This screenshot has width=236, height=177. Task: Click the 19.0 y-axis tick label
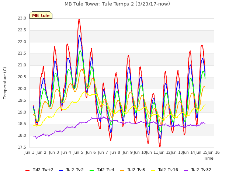pyautogui.click(x=22, y=112)
